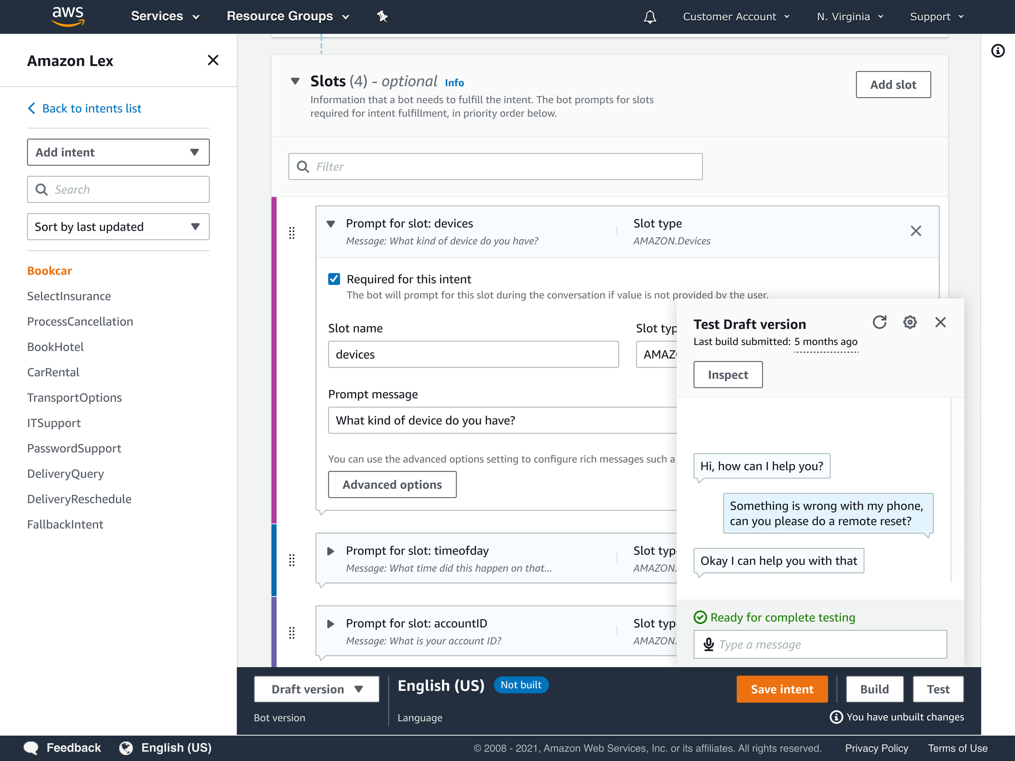Click the Slots filter input field
The image size is (1015, 761).
point(496,166)
